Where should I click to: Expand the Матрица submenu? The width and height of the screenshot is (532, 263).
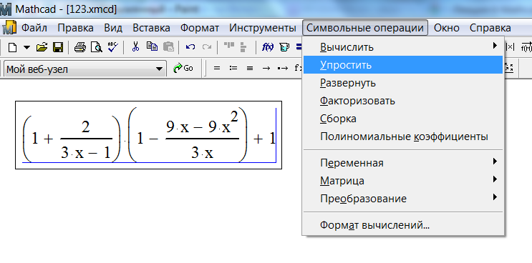pyautogui.click(x=403, y=181)
